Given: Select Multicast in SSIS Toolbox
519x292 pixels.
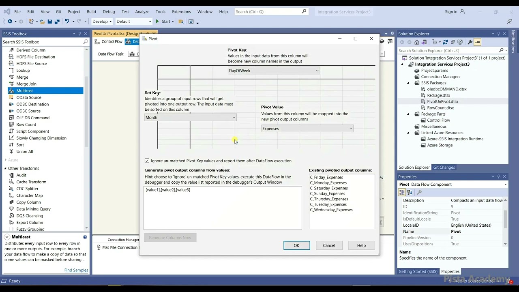Looking at the screenshot, I should pos(45,91).
